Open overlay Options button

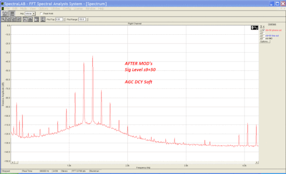tap(265, 41)
